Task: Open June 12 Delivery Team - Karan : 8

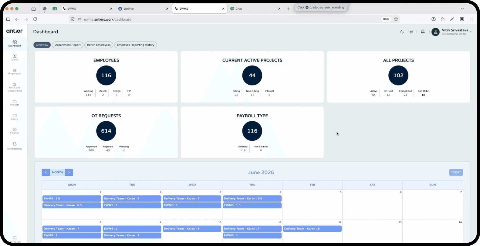Action: coord(312,229)
